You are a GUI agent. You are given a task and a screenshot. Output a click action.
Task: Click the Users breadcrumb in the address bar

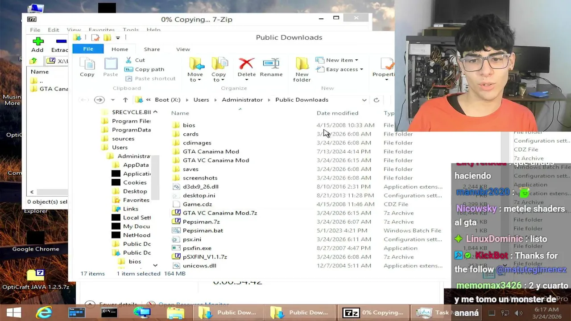201,100
